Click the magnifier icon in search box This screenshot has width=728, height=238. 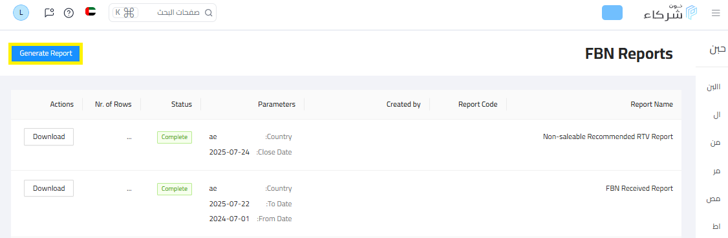tap(209, 12)
